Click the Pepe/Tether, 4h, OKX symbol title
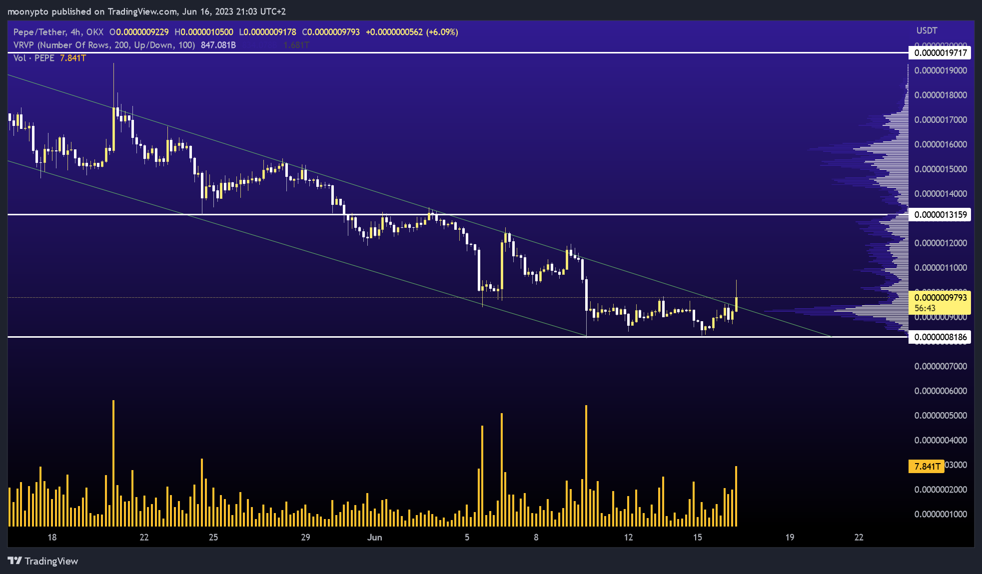Image resolution: width=982 pixels, height=574 pixels. pyautogui.click(x=58, y=32)
